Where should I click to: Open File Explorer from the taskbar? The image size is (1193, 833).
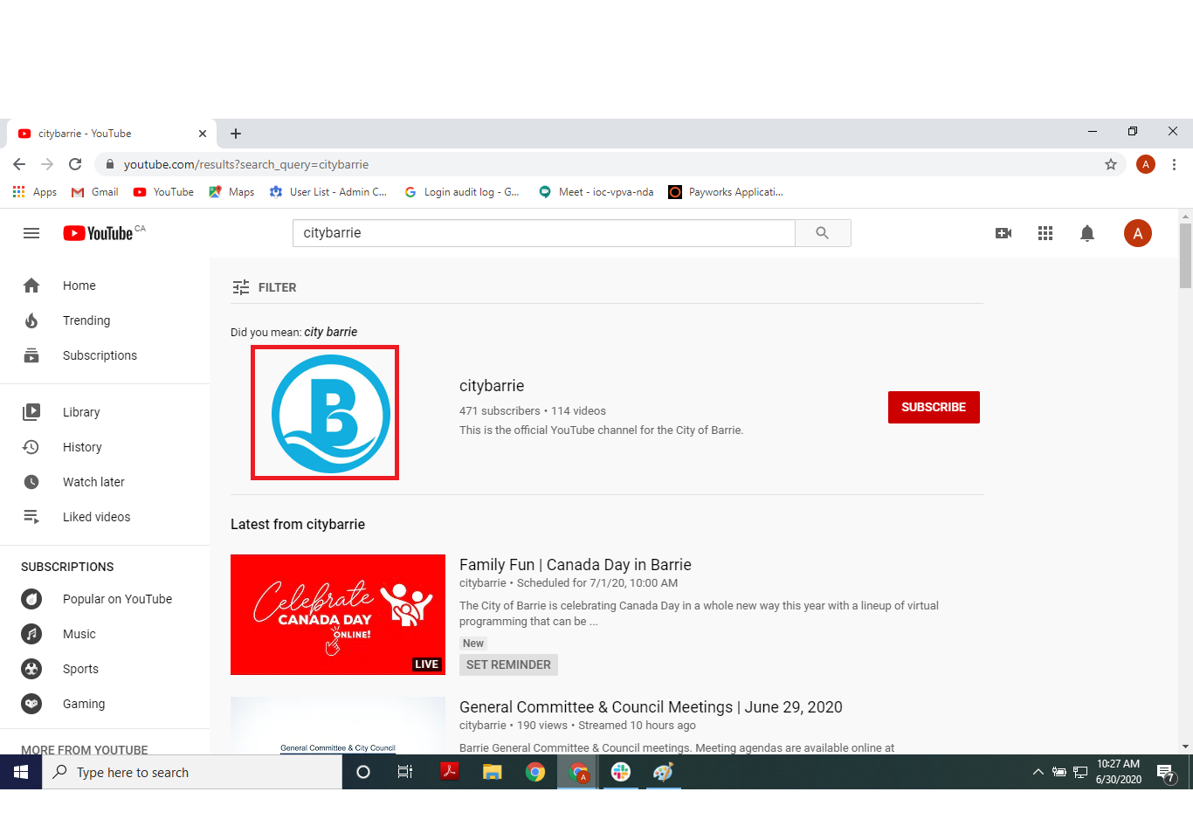(x=492, y=772)
